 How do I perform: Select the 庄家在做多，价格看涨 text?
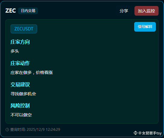click(32, 72)
